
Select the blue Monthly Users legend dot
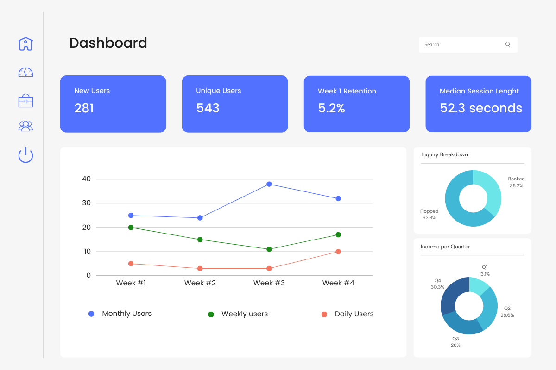tap(91, 314)
